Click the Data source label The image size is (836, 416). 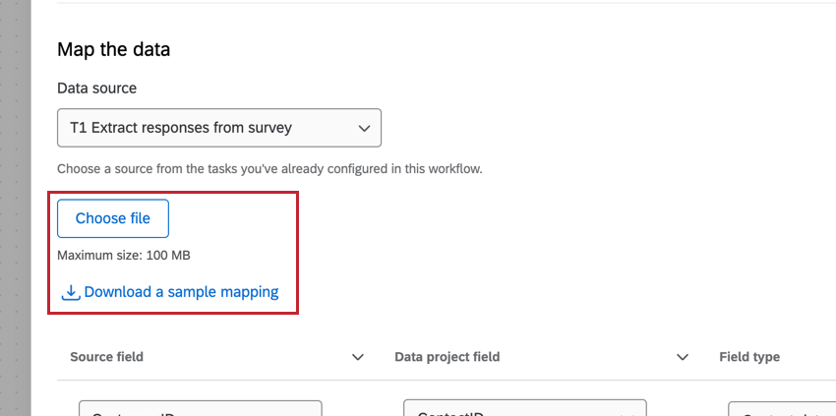96,89
